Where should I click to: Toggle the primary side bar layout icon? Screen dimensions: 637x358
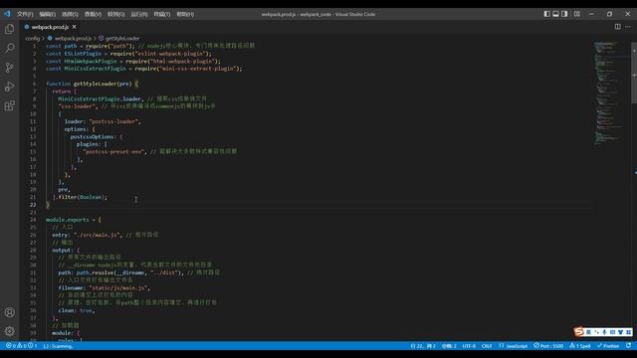point(546,14)
